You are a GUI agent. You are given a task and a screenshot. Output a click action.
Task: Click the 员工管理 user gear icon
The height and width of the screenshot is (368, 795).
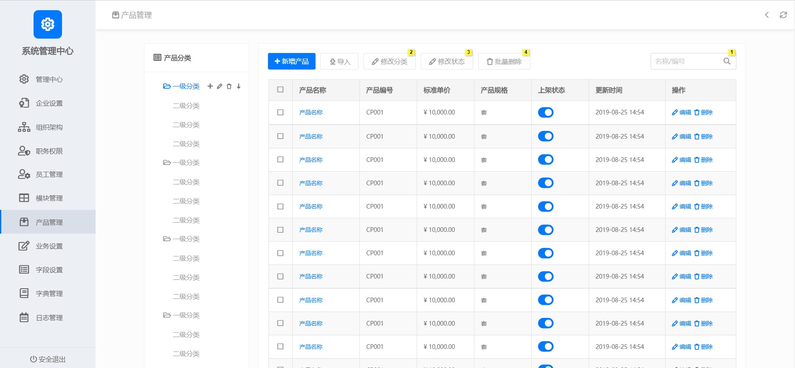24,174
